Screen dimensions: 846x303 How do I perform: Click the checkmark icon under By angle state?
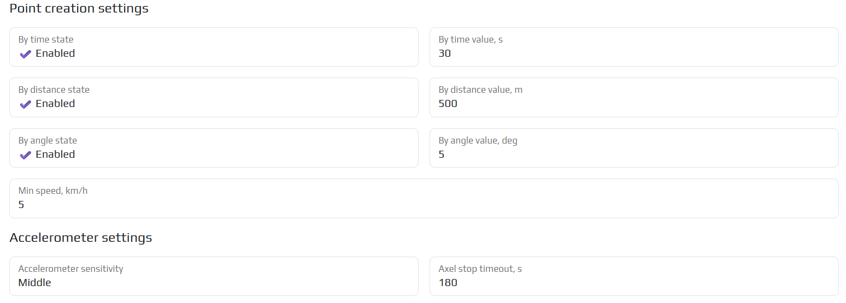tap(25, 155)
